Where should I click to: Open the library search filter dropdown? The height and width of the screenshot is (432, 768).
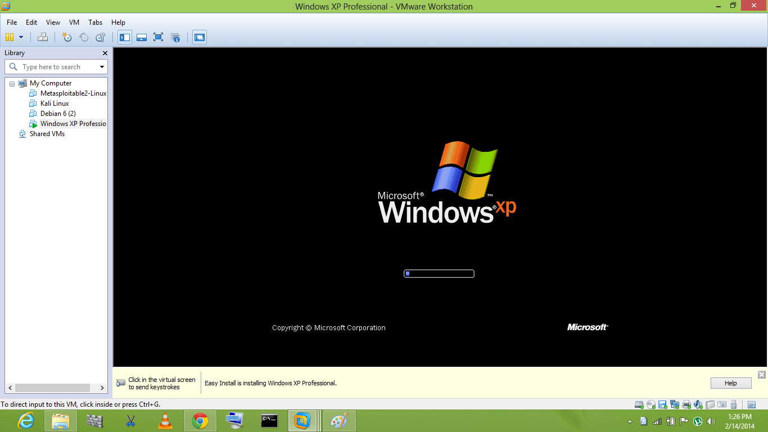[x=102, y=67]
